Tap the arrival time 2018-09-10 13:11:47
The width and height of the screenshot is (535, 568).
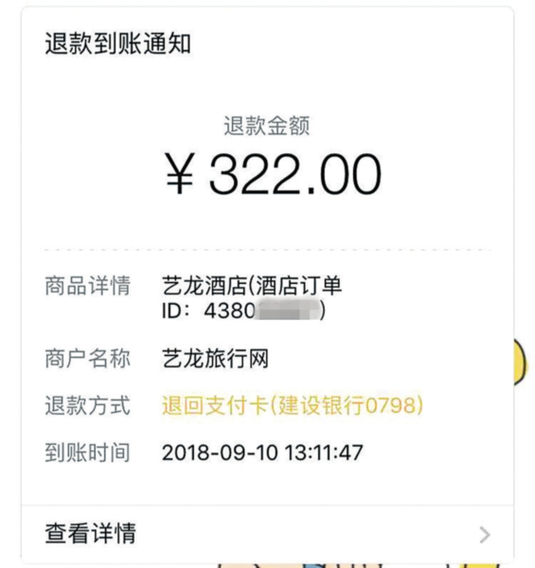(x=262, y=453)
